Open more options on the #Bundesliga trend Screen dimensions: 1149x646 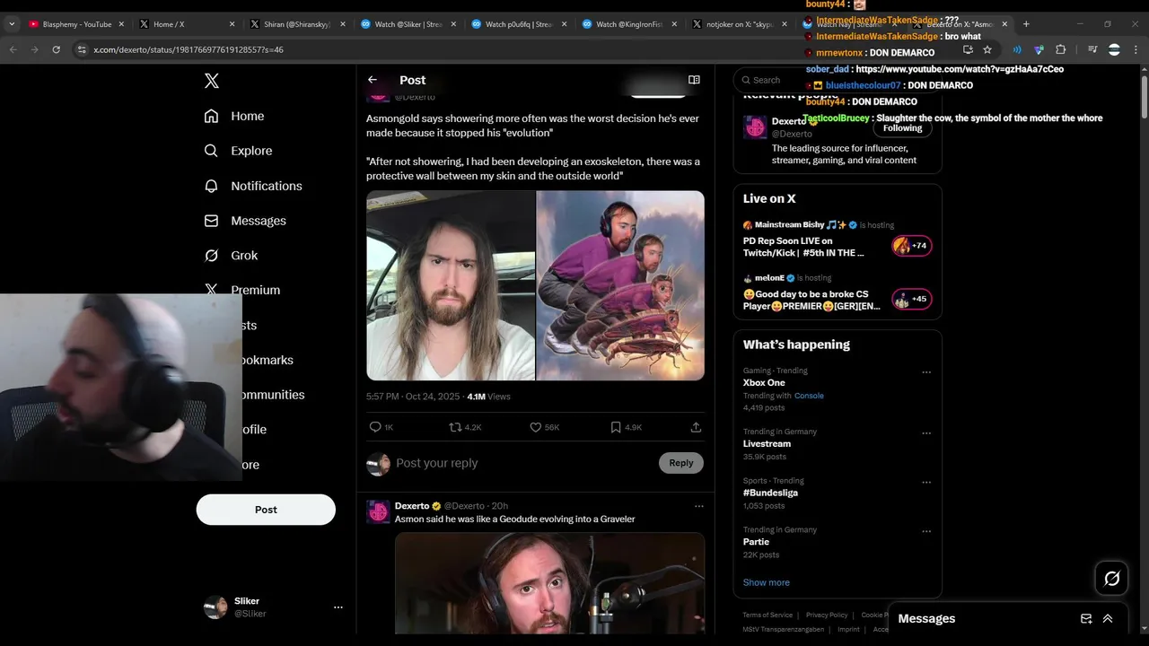[x=926, y=483]
